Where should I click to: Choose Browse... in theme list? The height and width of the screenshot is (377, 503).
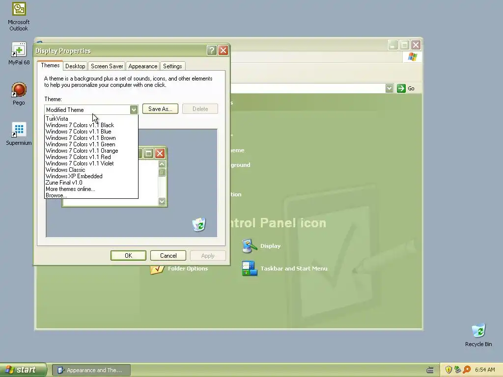click(x=91, y=195)
